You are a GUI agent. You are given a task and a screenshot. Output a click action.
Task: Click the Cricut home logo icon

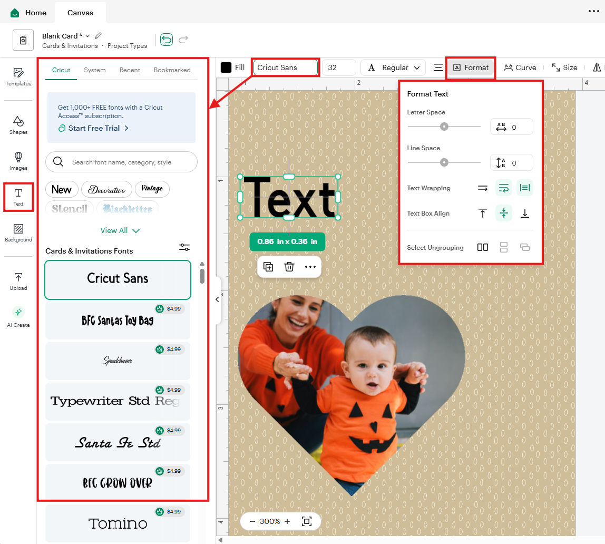[15, 13]
